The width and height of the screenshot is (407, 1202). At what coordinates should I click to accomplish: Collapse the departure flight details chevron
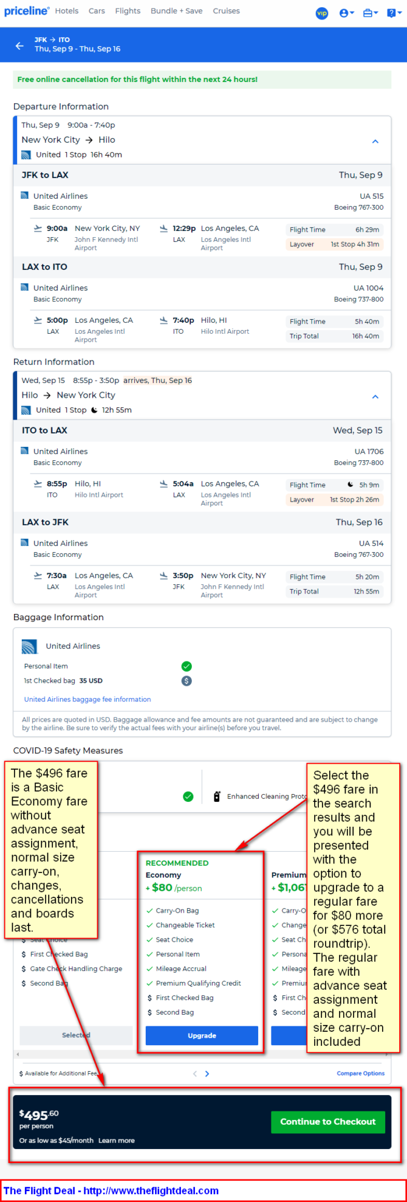[375, 141]
